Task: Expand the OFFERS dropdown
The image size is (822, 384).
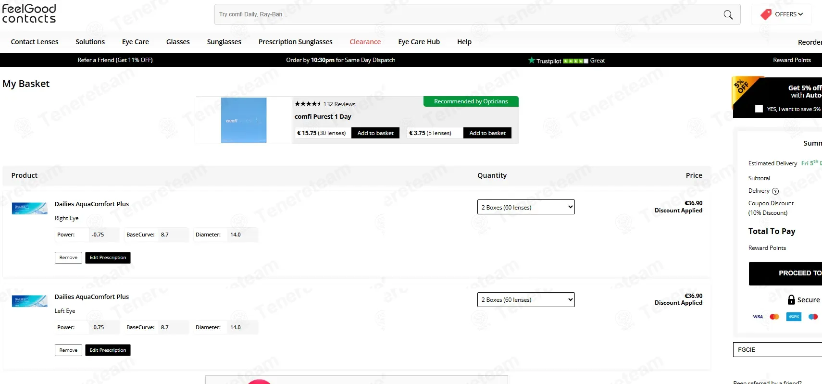Action: coord(789,14)
